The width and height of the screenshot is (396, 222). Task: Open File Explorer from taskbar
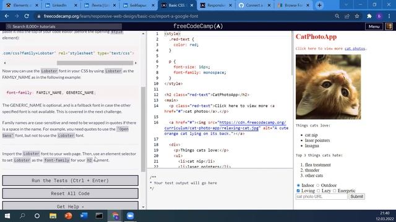coord(53,216)
